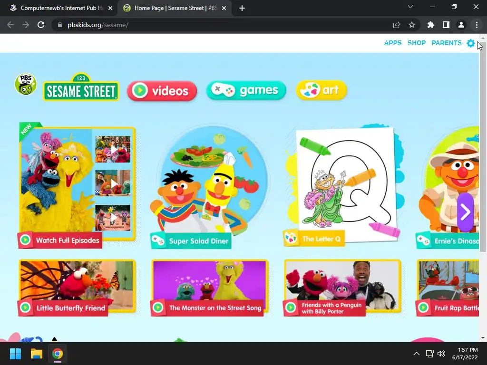Open the Chrome extensions puzzle icon
The width and height of the screenshot is (487, 365).
(430, 25)
